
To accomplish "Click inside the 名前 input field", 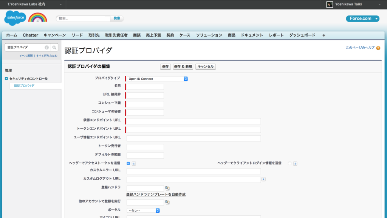I will pos(145,87).
